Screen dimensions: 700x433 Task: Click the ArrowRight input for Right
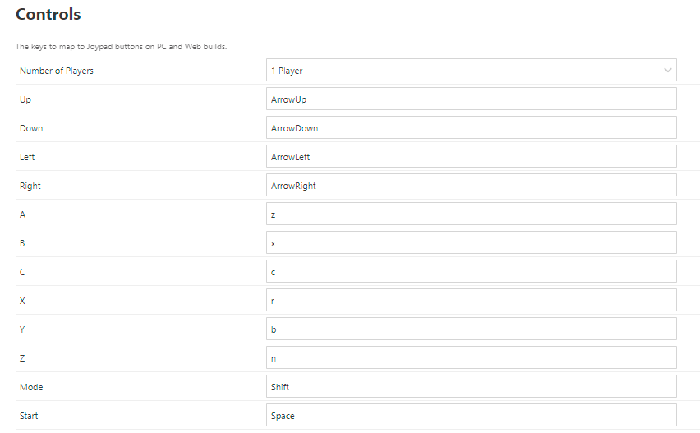(x=471, y=186)
